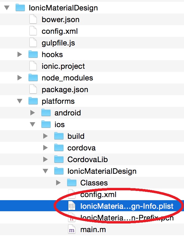Select the ionic.project file
Image resolution: width=184 pixels, height=237 pixels.
click(63, 66)
